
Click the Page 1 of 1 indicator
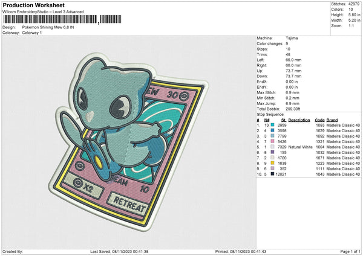350,251
